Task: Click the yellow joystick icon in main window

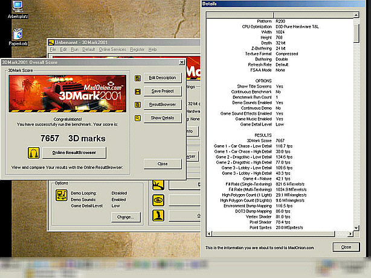Action: [x=158, y=216]
